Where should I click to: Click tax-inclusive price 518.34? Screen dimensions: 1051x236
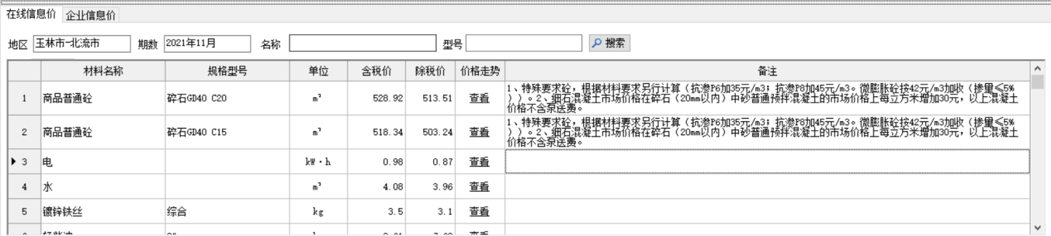tap(376, 132)
